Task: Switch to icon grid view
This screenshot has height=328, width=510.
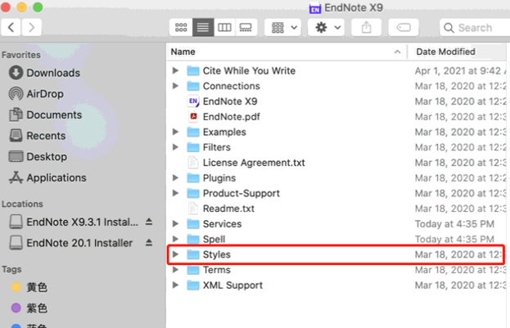Action: point(181,27)
